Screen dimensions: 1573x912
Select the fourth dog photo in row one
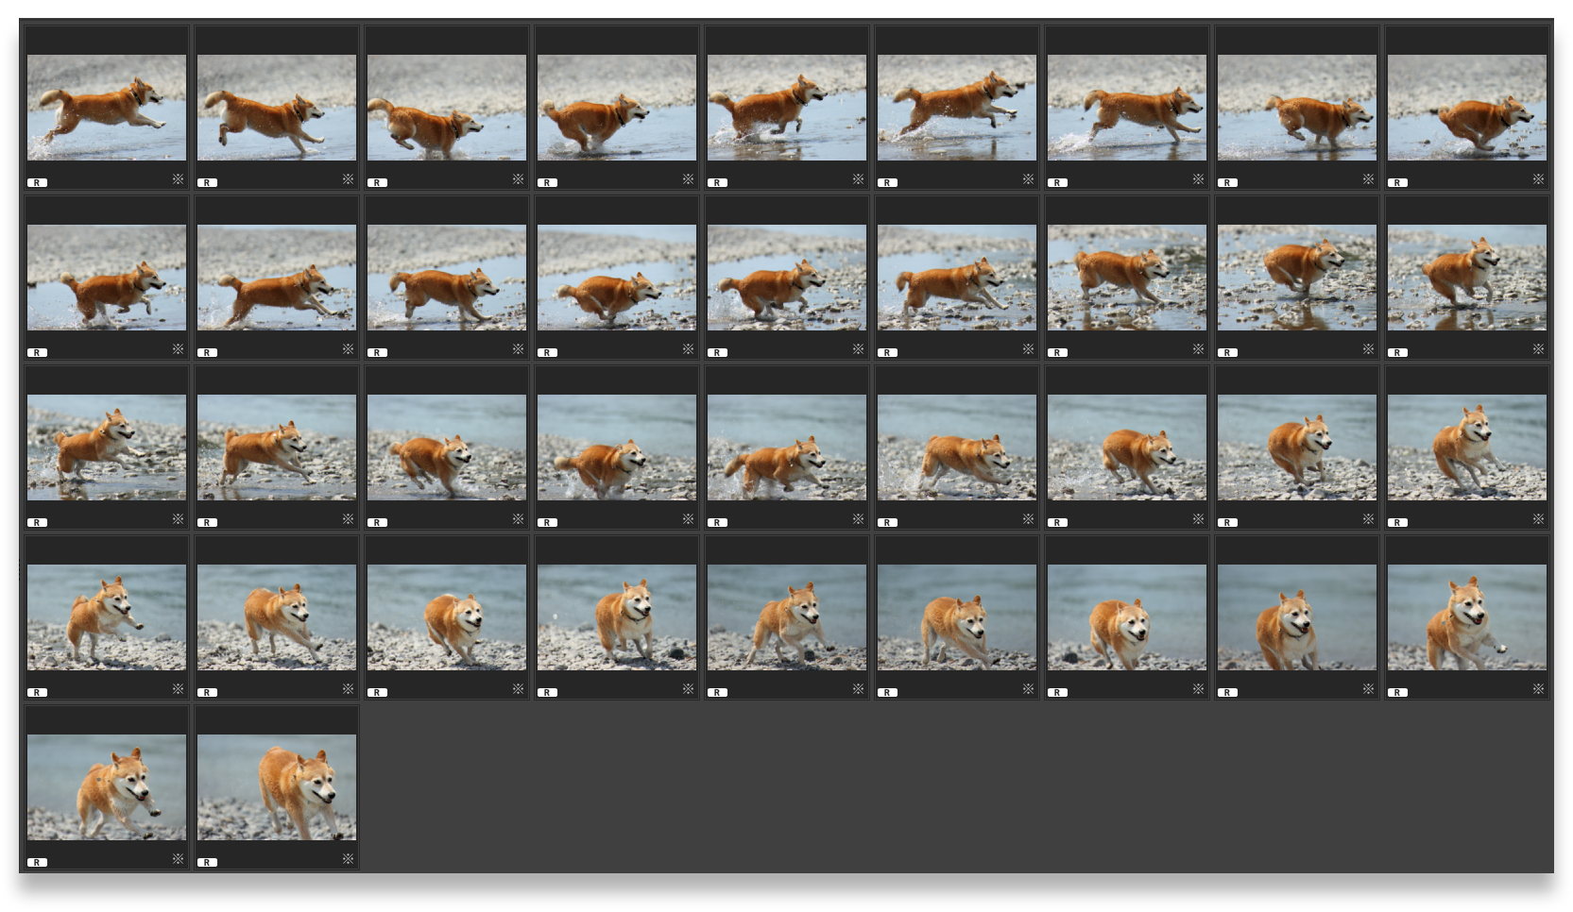click(617, 108)
